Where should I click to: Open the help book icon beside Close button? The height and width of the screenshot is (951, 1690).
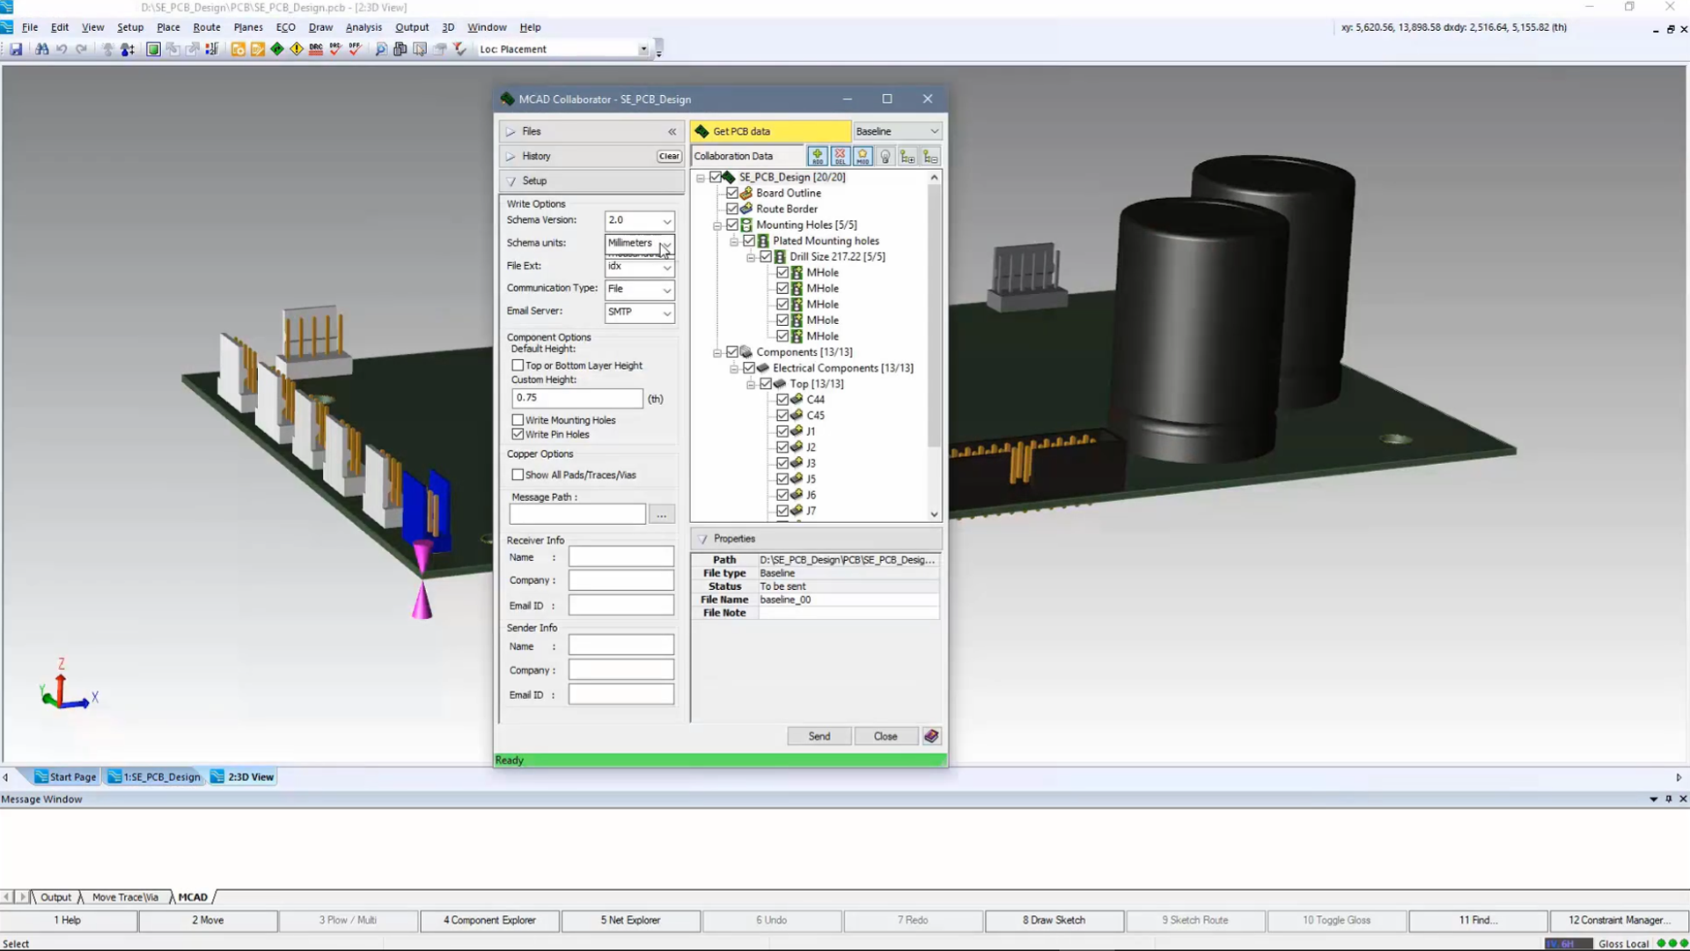(931, 736)
